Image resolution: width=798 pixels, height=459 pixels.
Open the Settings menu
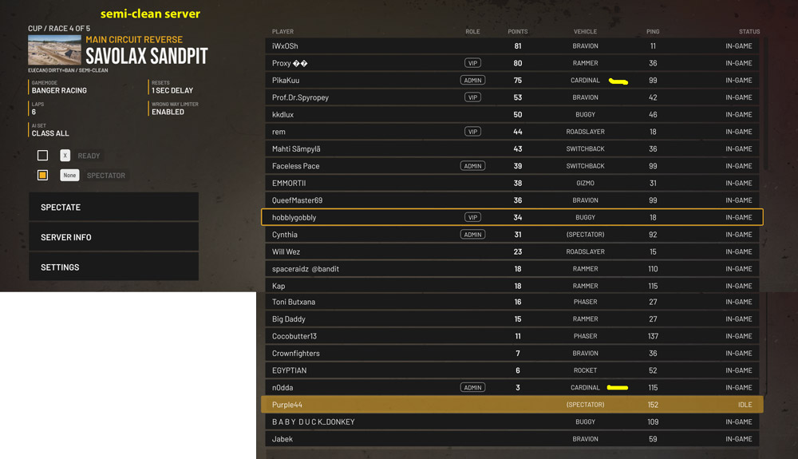pyautogui.click(x=113, y=267)
